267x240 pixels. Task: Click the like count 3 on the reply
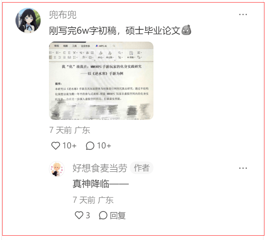(x=88, y=215)
